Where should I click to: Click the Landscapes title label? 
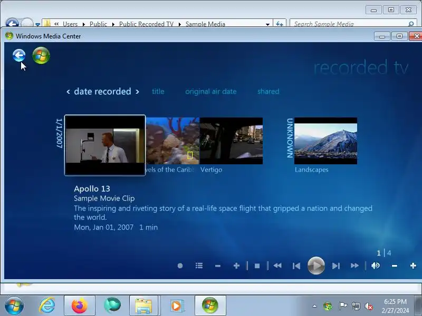[x=311, y=170]
